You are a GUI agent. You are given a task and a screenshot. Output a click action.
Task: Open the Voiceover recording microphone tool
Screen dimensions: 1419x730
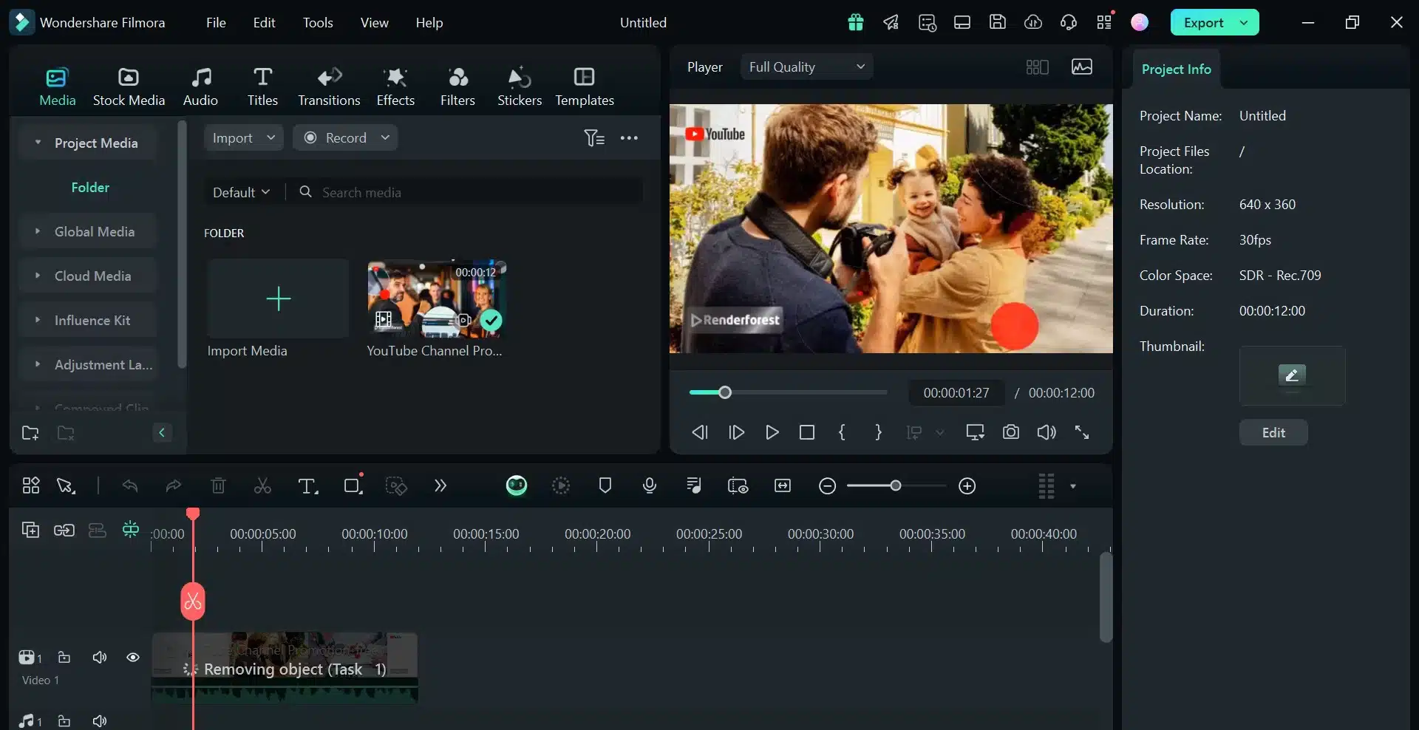pos(649,485)
